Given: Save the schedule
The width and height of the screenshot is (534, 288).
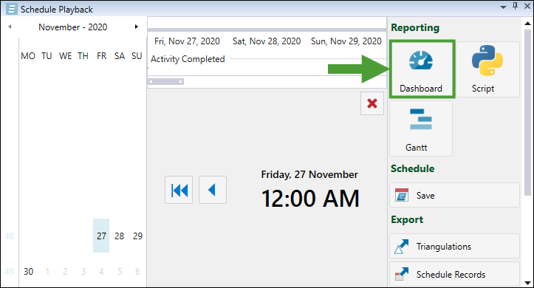Looking at the screenshot, I should point(454,195).
